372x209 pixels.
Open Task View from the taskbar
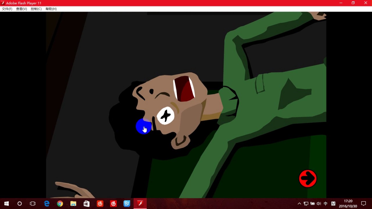pos(33,203)
